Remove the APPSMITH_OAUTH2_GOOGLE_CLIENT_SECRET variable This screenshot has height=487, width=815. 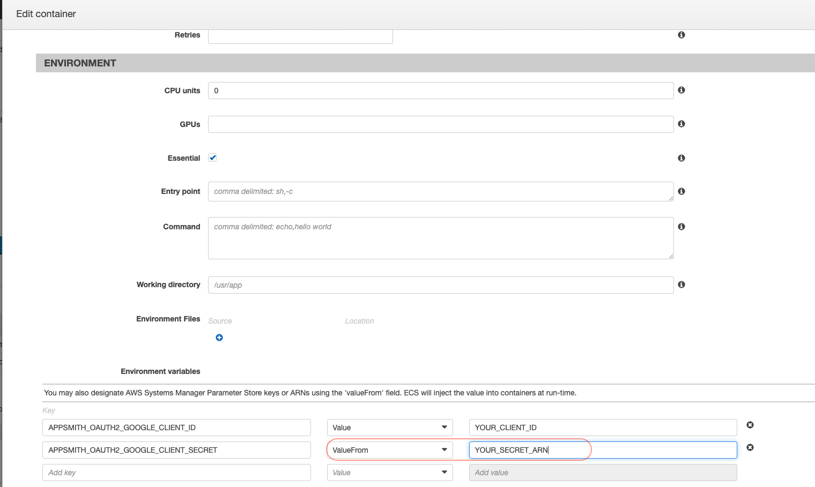click(x=750, y=447)
